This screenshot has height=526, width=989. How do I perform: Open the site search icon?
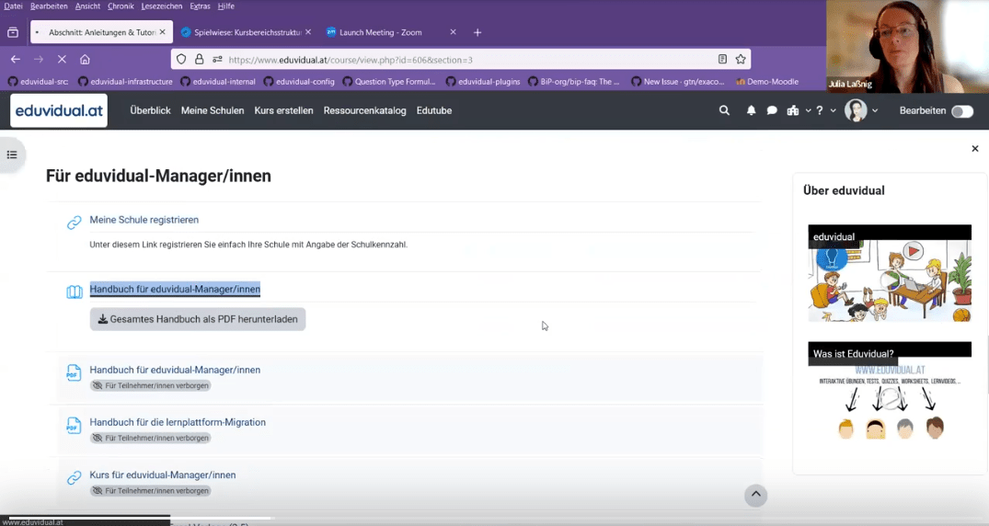[x=724, y=110]
